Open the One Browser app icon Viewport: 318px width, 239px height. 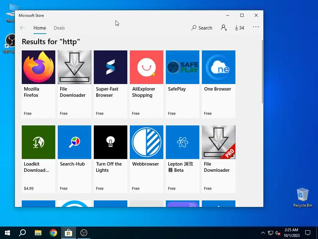[219, 67]
